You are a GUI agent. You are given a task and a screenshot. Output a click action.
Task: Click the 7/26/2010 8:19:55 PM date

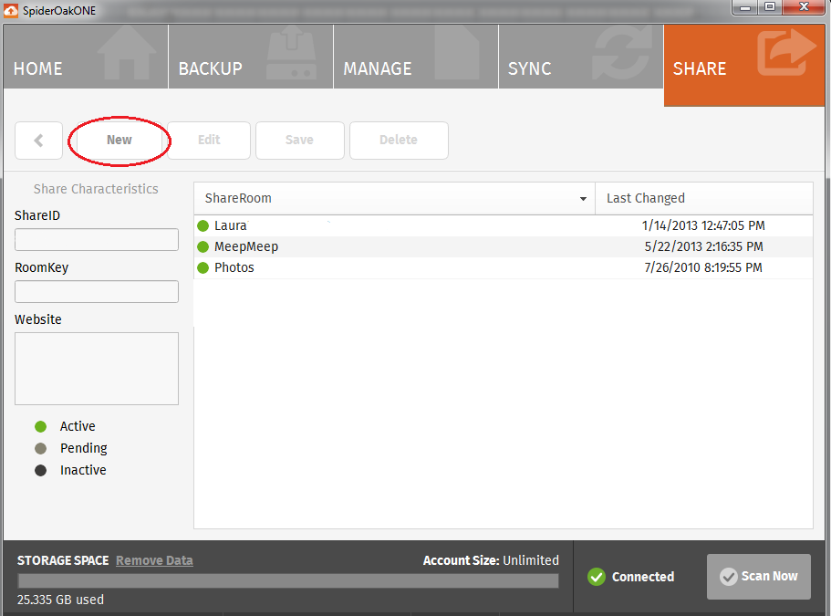coord(703,267)
